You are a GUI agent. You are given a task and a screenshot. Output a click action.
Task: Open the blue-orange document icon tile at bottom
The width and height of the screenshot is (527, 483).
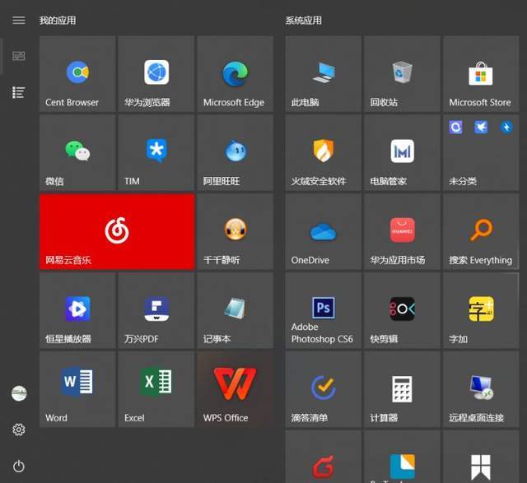402,457
